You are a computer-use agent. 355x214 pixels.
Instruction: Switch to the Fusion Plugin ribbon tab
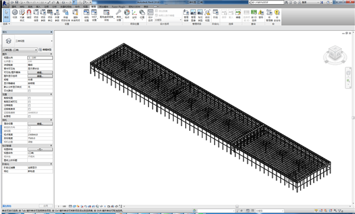click(118, 6)
